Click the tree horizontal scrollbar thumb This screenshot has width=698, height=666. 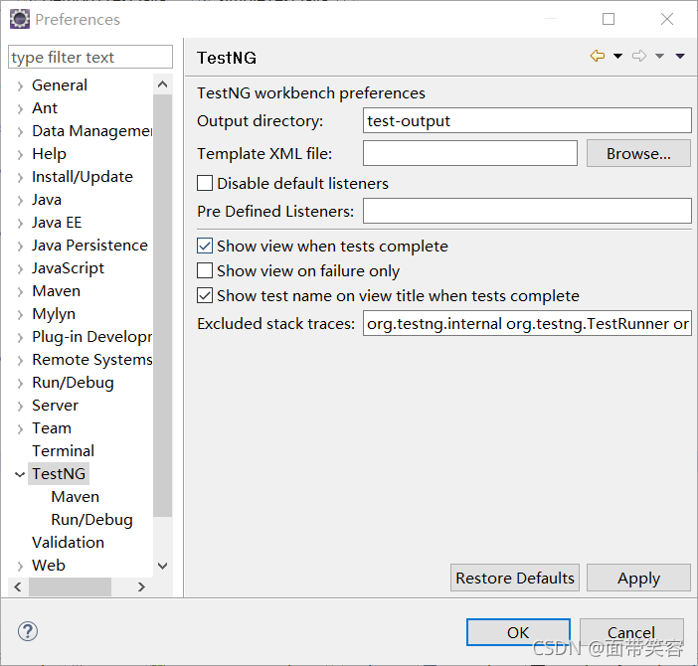coord(70,587)
